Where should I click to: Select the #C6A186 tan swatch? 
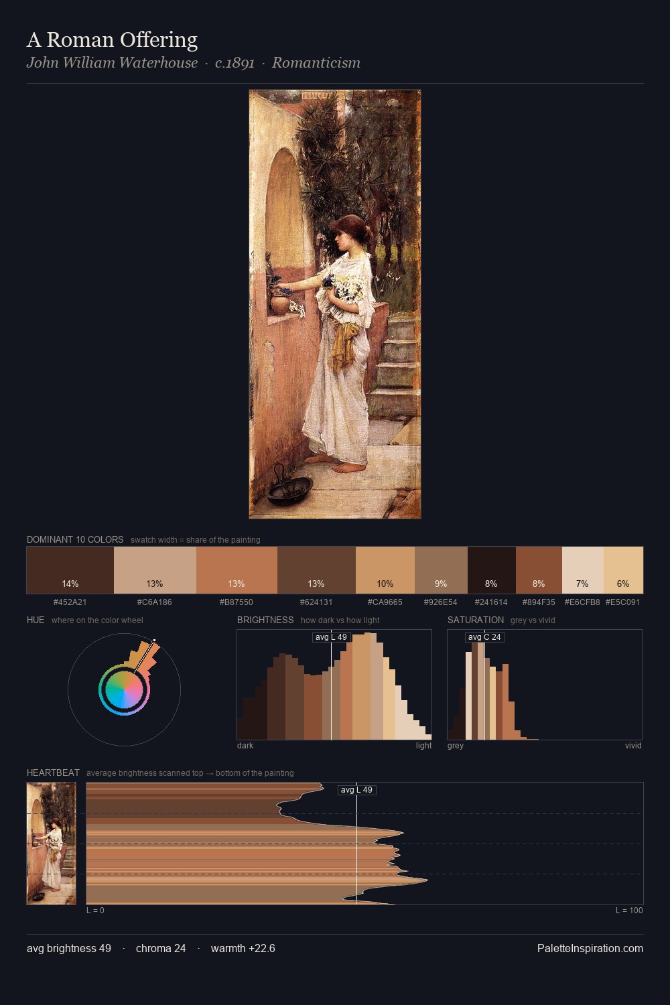pos(155,570)
